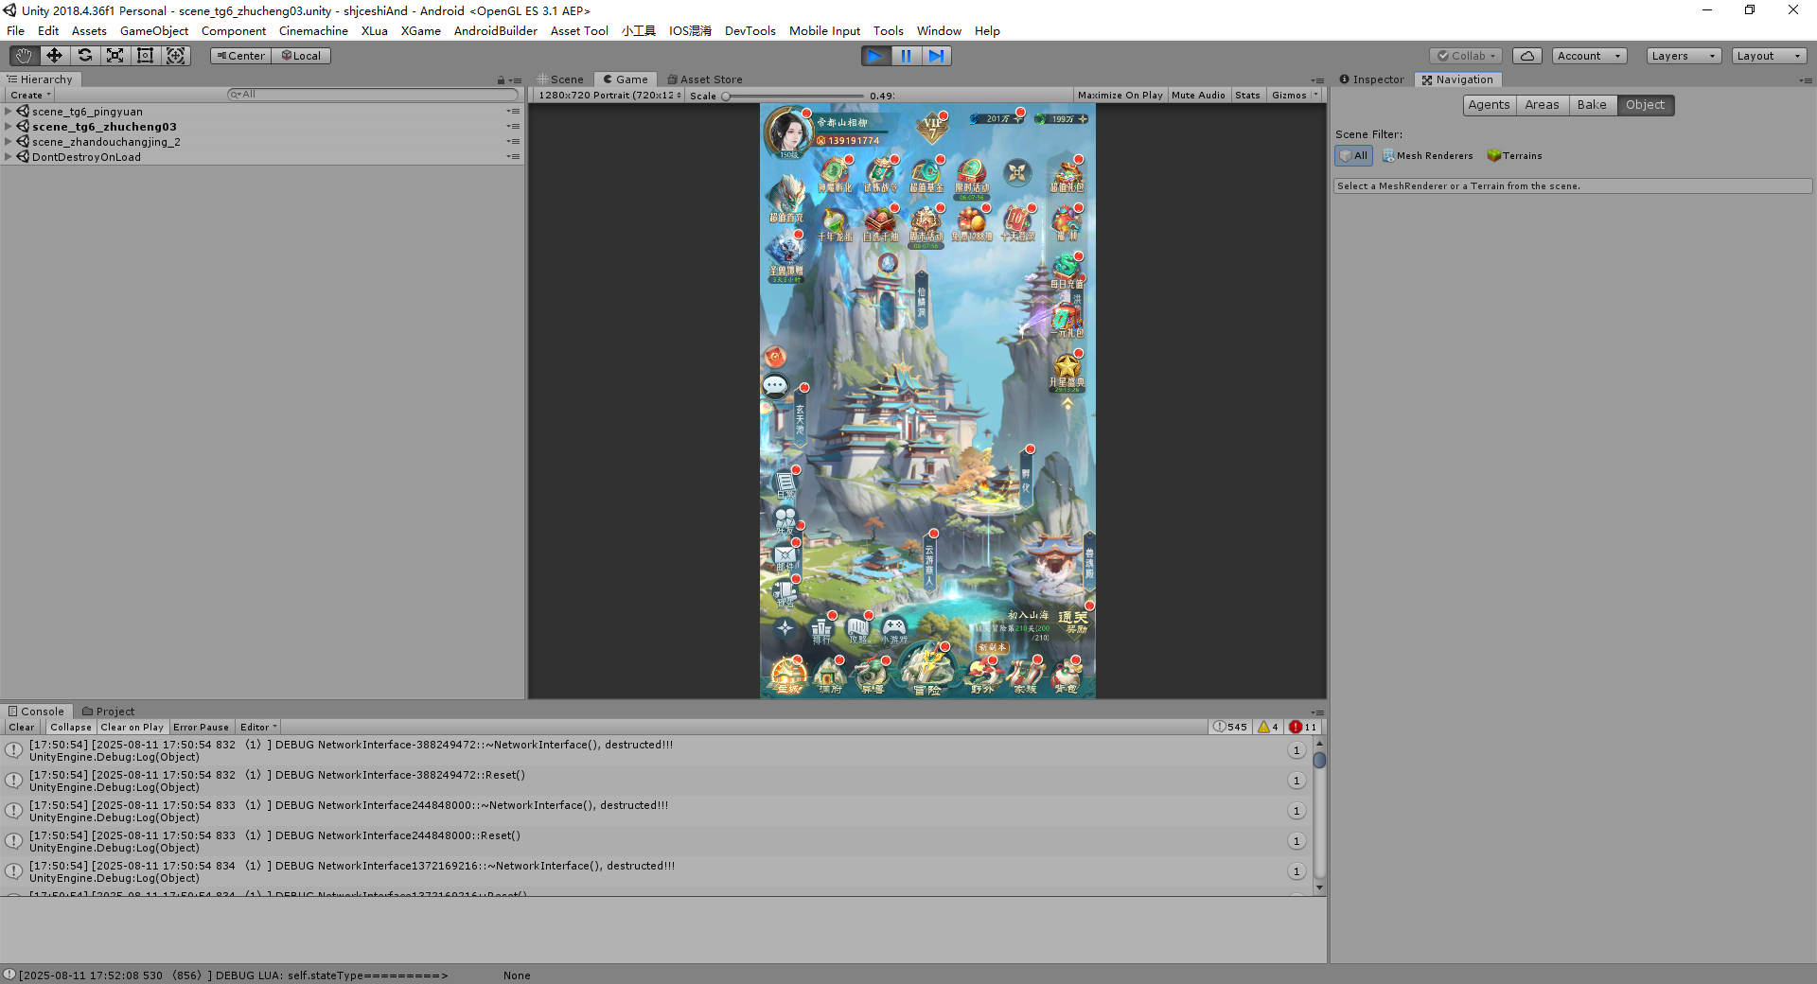
Task: Expand scene_zhandouchangjing_2 in Hierarchy
Action: [9, 142]
